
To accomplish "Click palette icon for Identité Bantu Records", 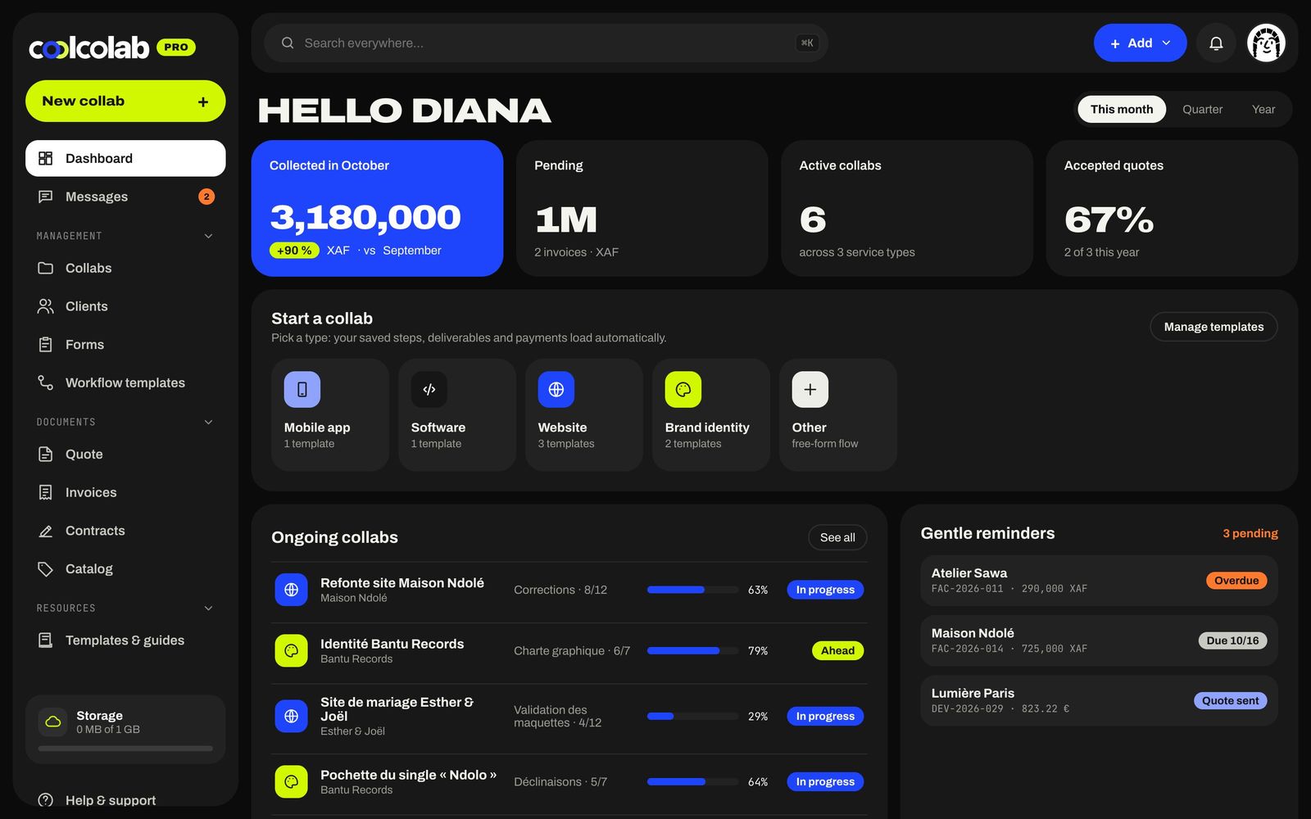I will point(291,651).
